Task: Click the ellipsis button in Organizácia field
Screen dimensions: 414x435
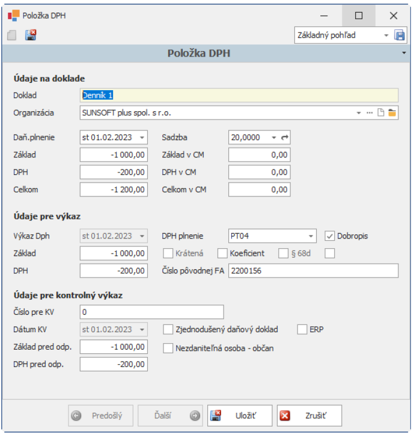Action: pos(370,112)
